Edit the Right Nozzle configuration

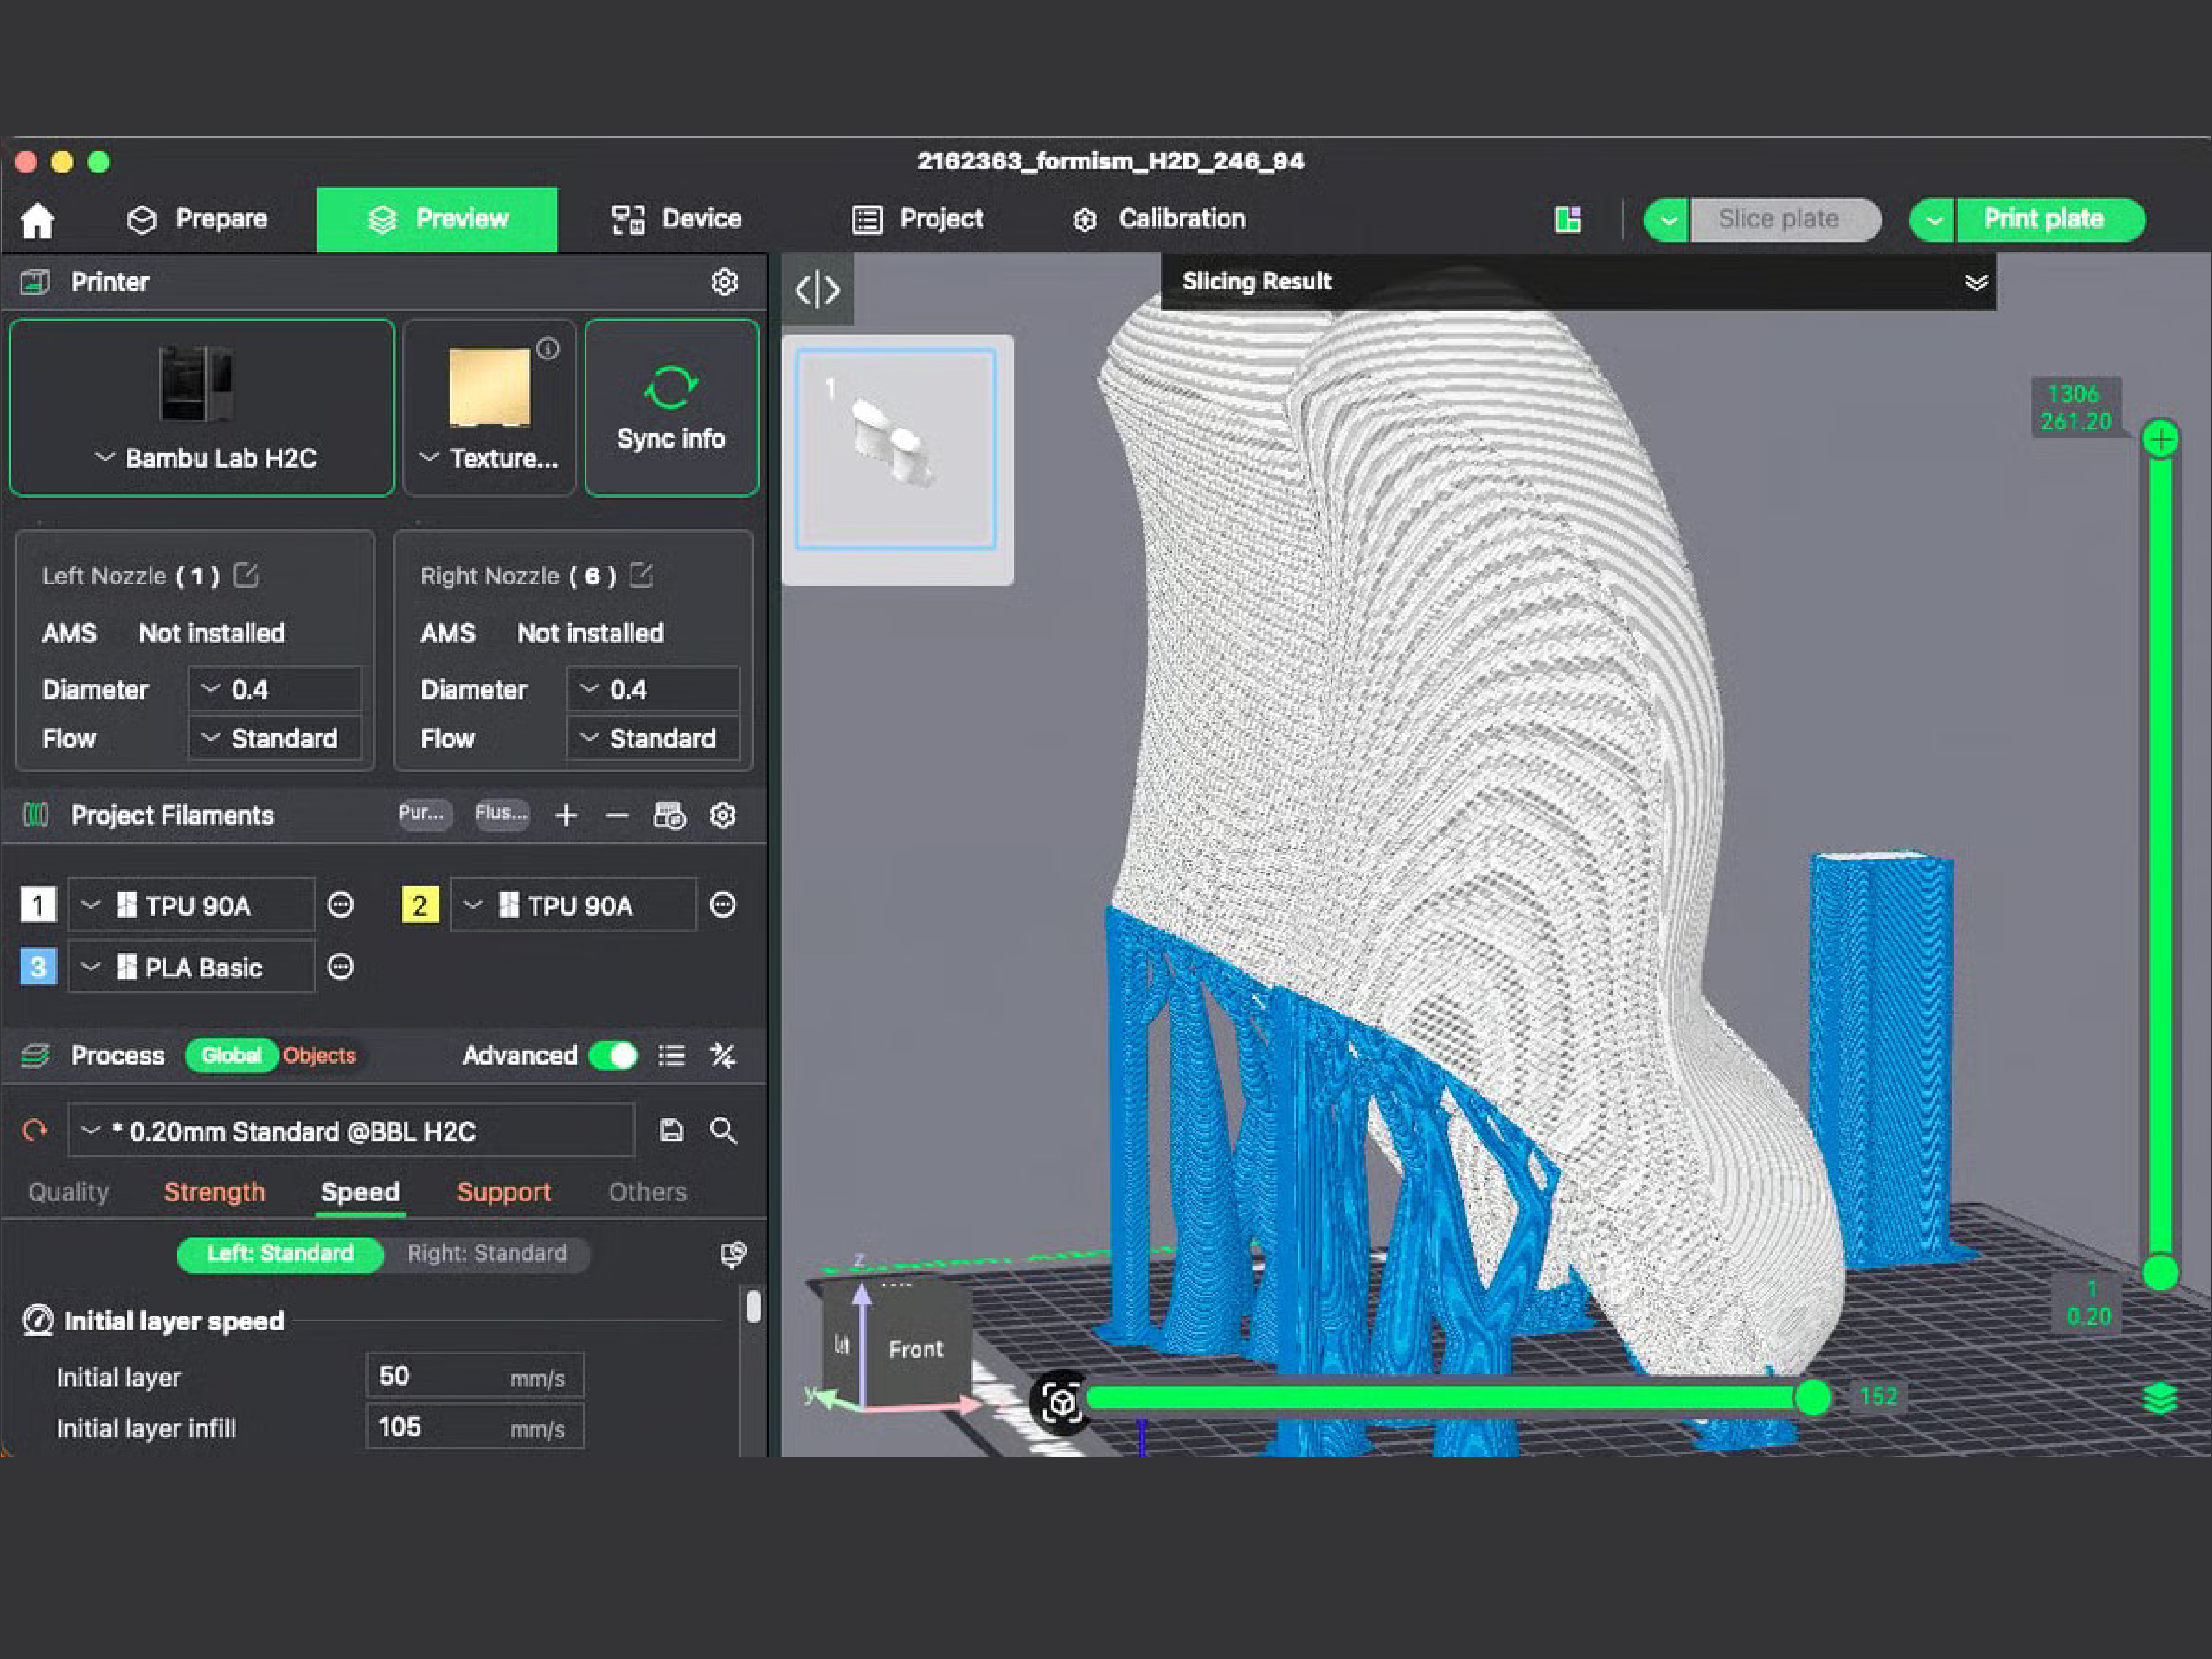641,575
